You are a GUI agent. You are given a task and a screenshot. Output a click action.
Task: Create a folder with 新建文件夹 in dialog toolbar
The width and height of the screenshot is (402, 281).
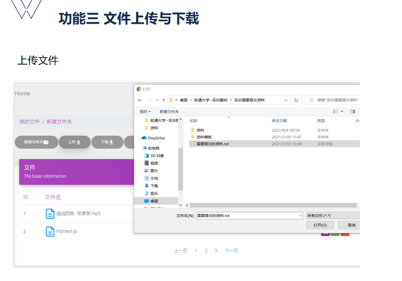point(169,112)
